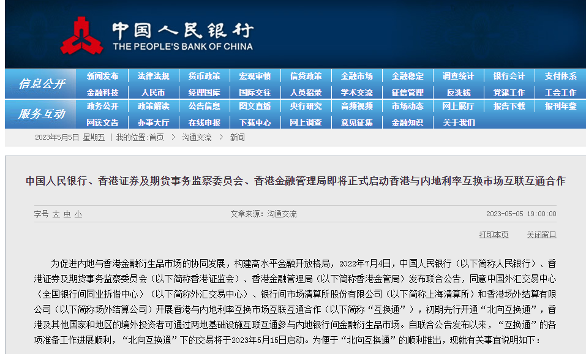This screenshot has height=354, width=586.
Task: Open 征信管理 navigation item
Action: click(407, 92)
